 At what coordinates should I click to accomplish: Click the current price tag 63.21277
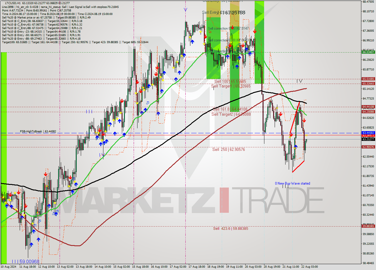[368, 139]
